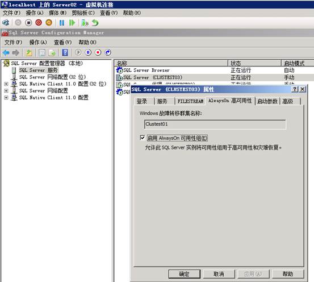
Task: Click the export list toolbar icon
Action: point(52,53)
